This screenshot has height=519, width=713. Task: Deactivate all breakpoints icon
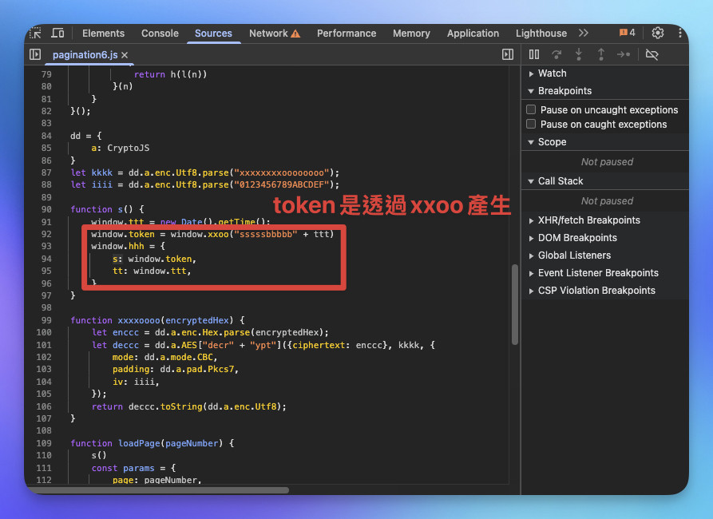click(x=652, y=54)
